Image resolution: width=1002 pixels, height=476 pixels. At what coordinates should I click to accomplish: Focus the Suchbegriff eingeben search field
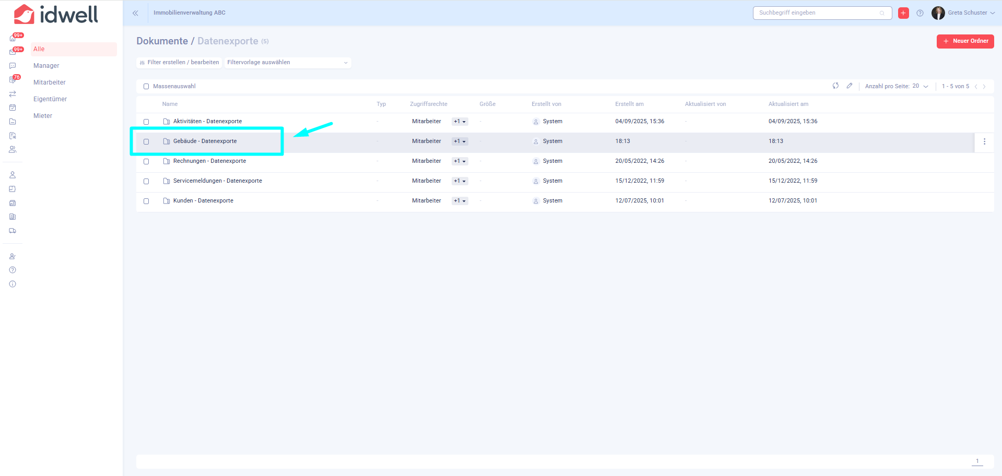pyautogui.click(x=817, y=13)
